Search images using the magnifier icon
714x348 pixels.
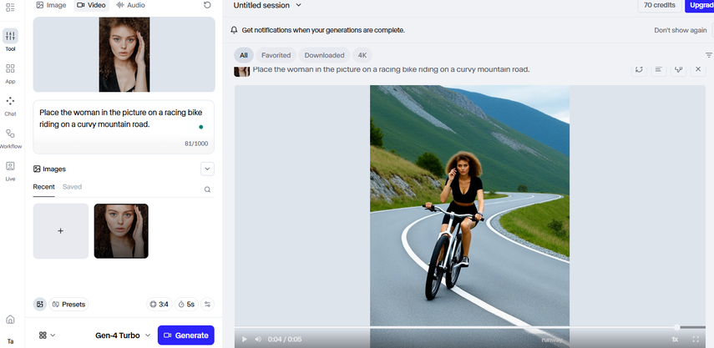(x=207, y=189)
